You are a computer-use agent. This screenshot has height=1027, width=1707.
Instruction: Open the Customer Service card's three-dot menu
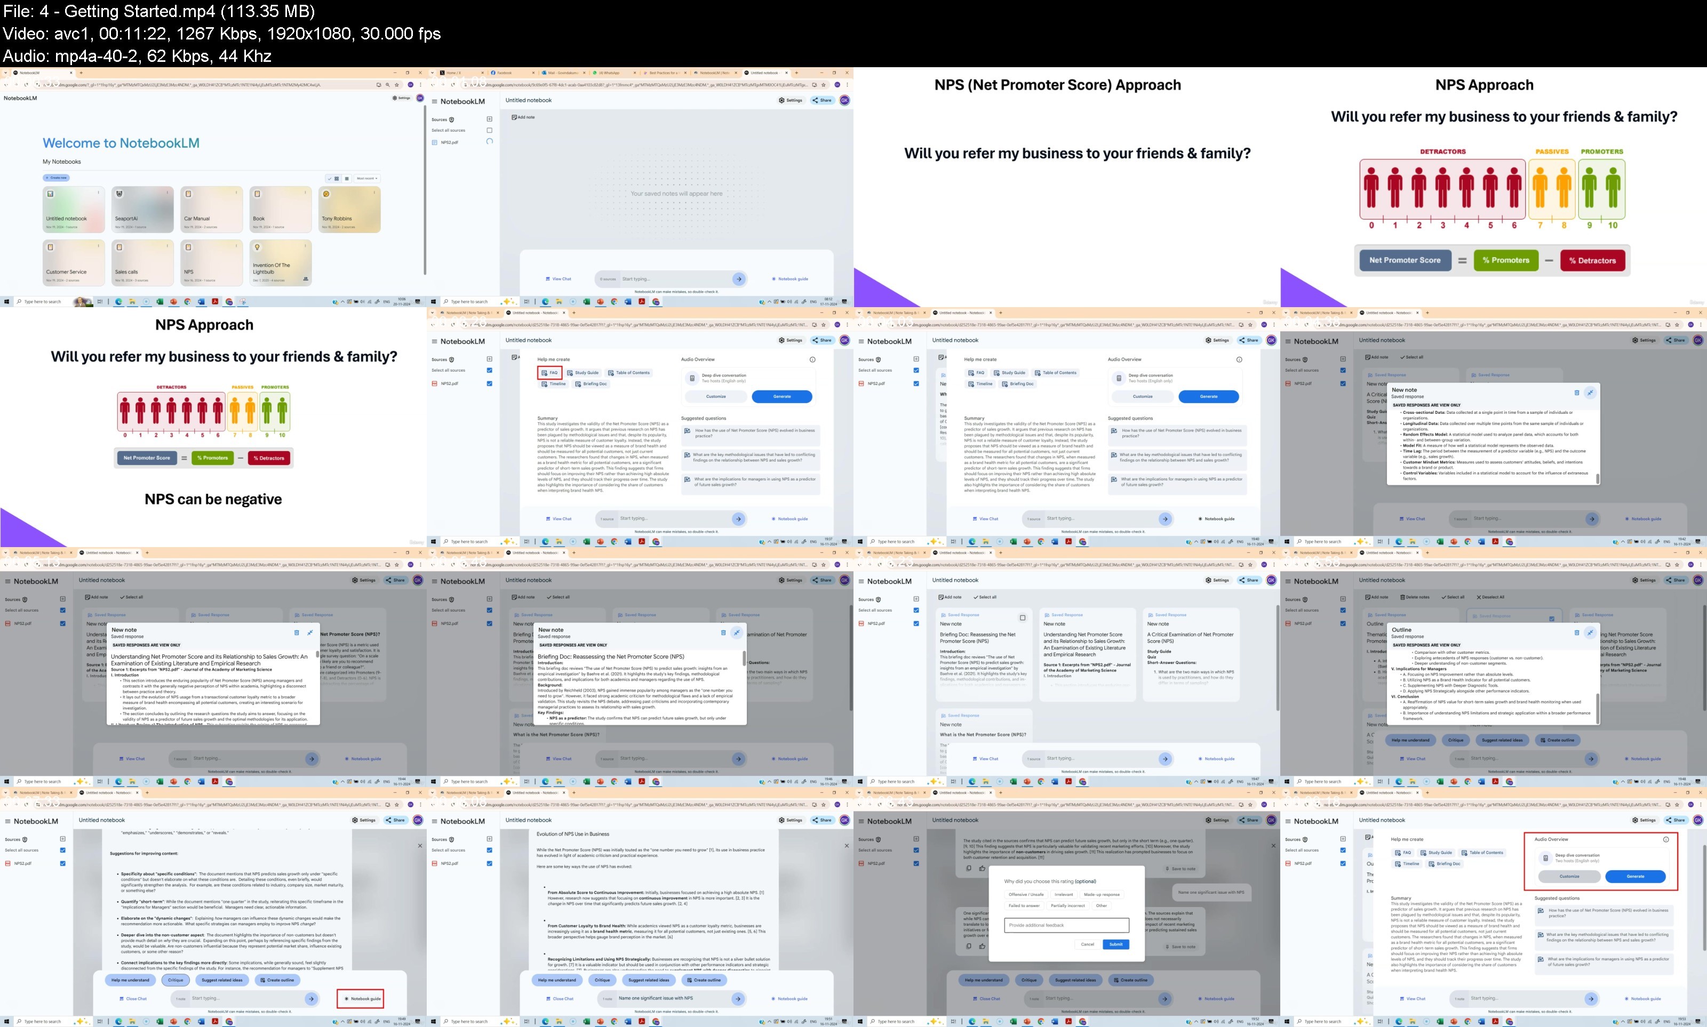(x=98, y=246)
